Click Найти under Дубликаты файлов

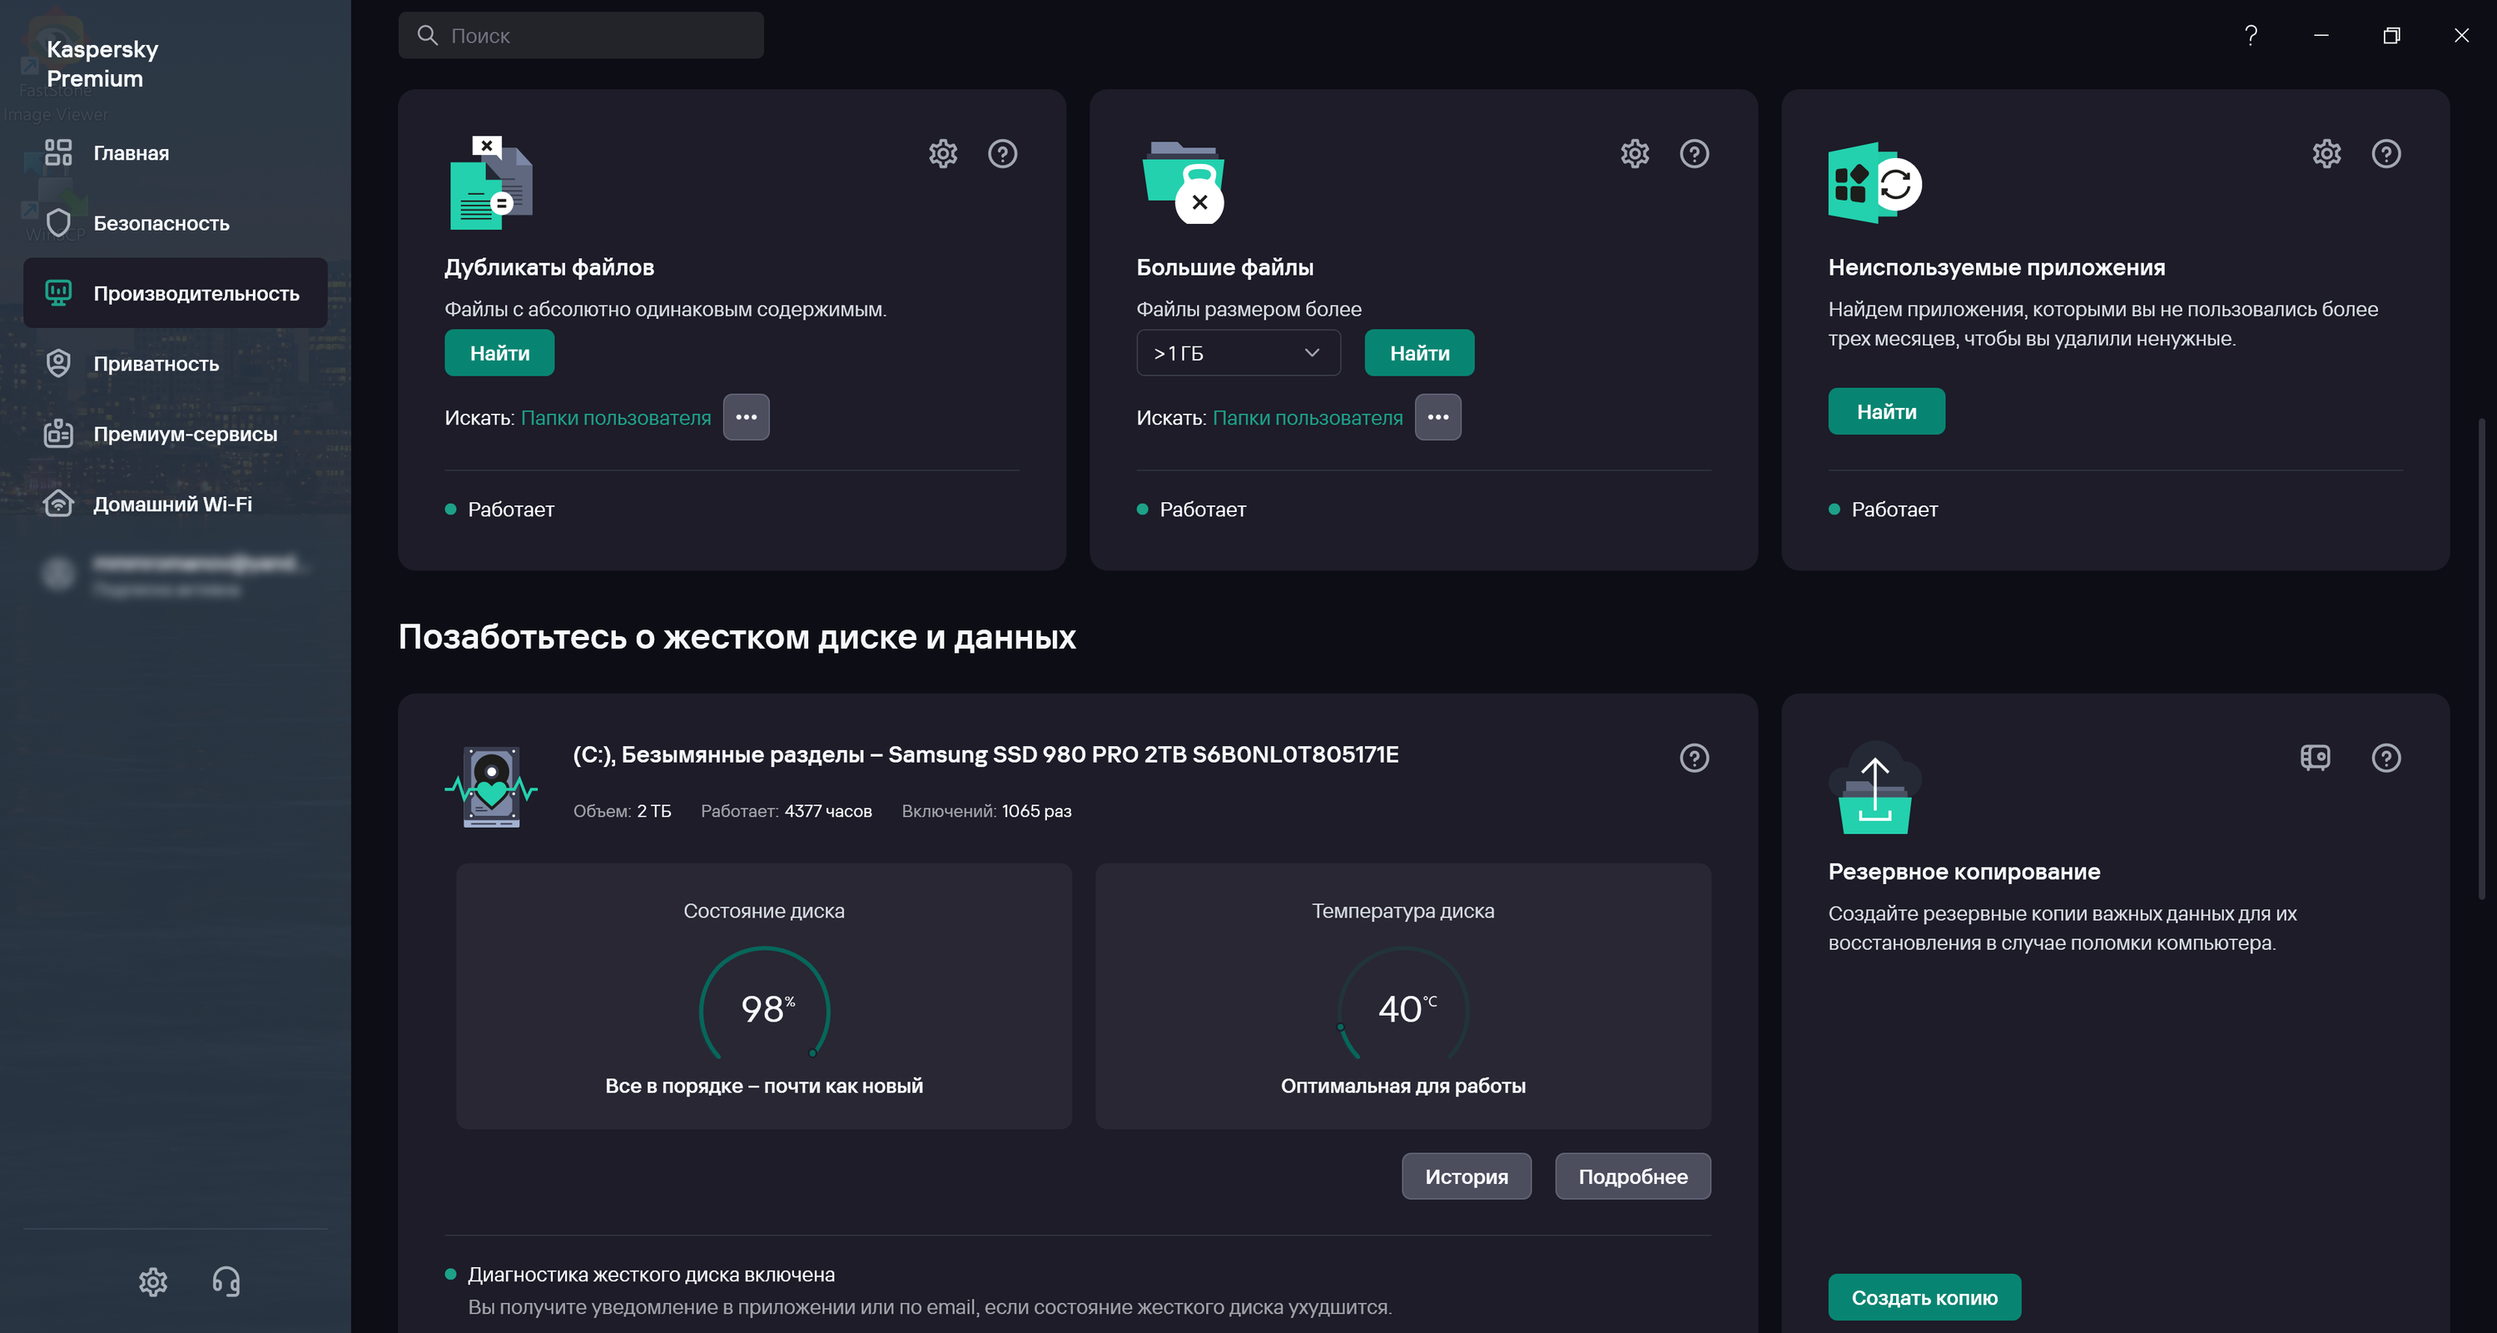(499, 353)
